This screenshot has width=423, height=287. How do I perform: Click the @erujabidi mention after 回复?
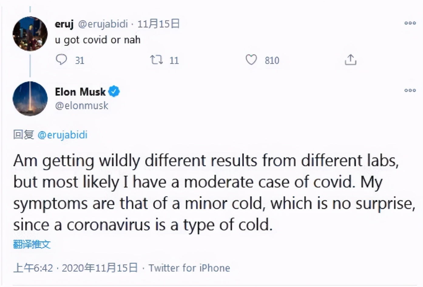pos(63,135)
